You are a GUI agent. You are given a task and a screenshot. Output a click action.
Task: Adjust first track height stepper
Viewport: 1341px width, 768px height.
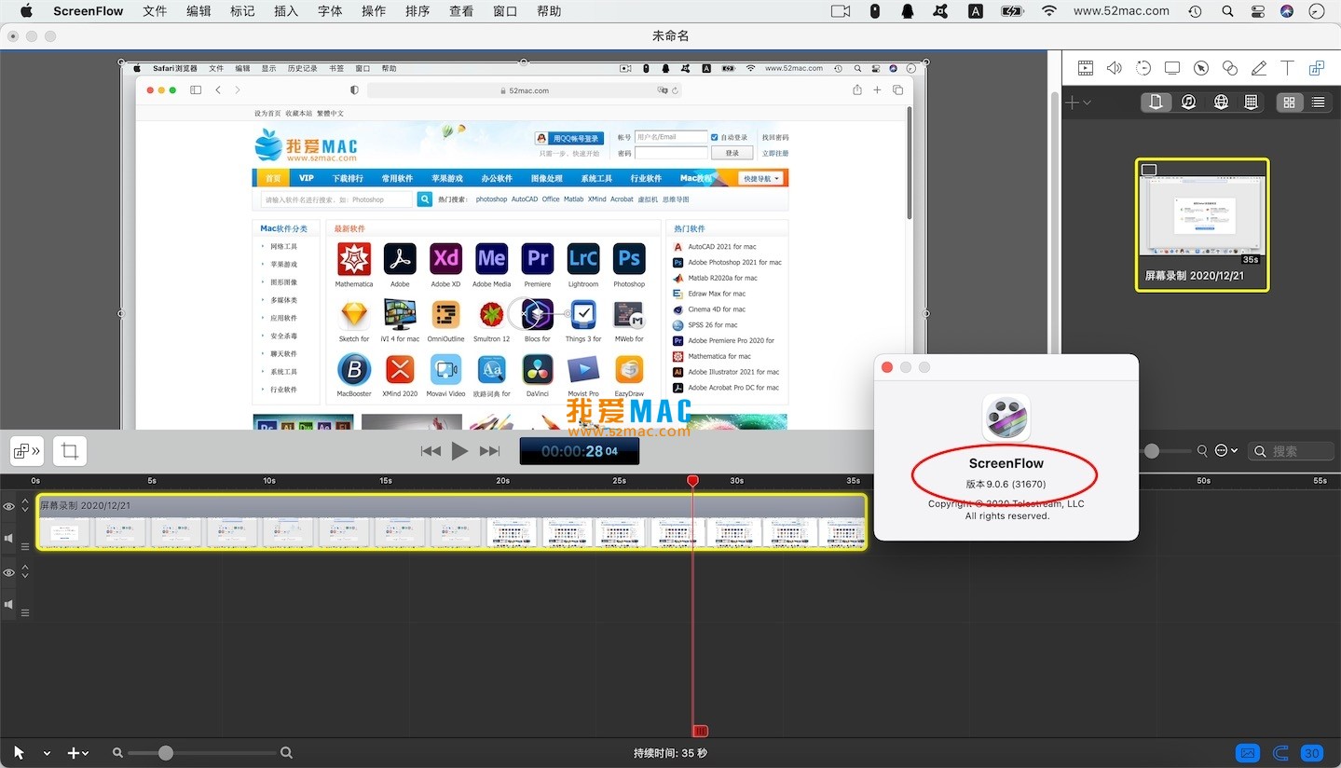point(25,506)
